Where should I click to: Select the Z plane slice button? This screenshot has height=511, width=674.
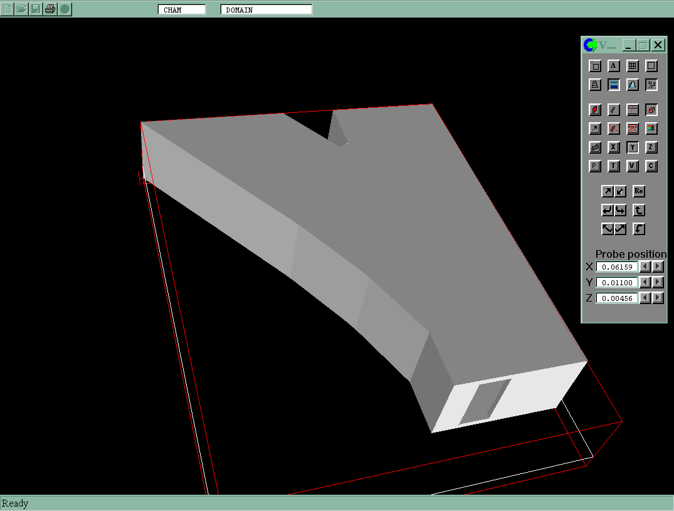(651, 147)
